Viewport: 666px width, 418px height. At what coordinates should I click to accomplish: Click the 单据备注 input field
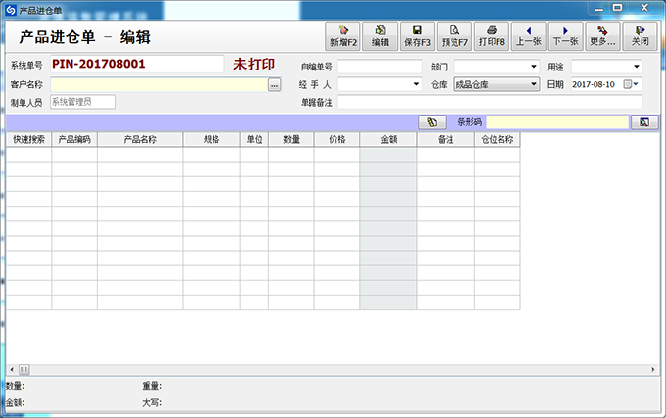490,102
